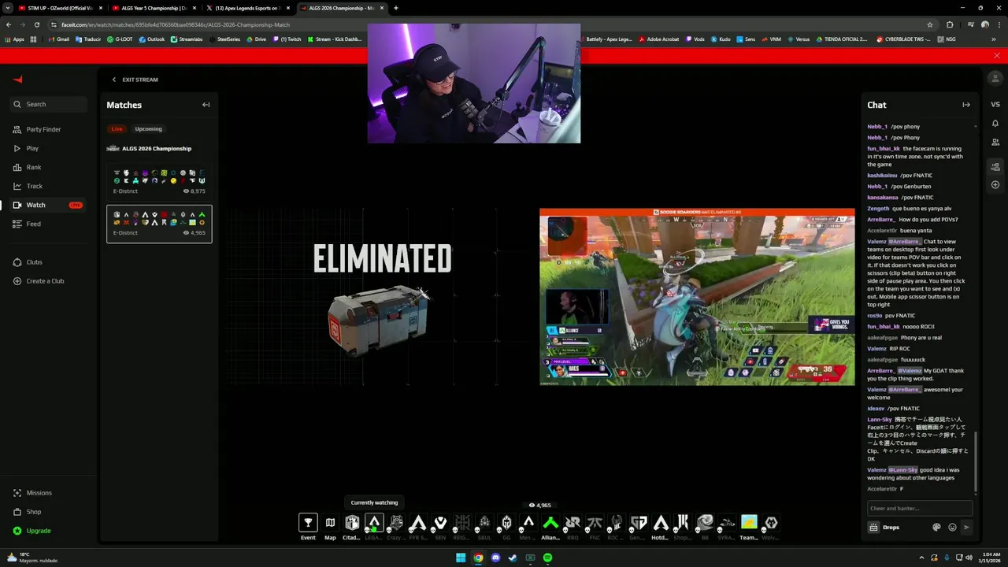
Task: Select the Upcoming matches tab
Action: (x=148, y=129)
